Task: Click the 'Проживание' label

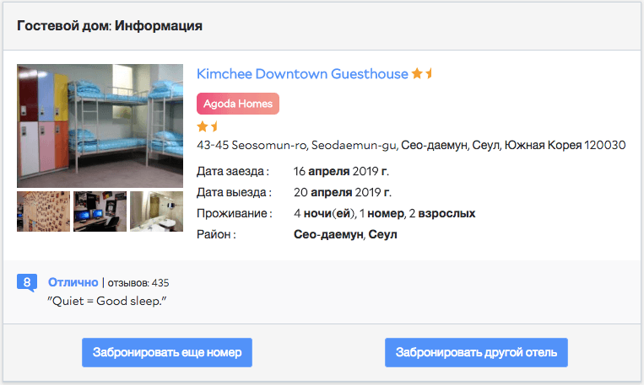Action: 235,214
